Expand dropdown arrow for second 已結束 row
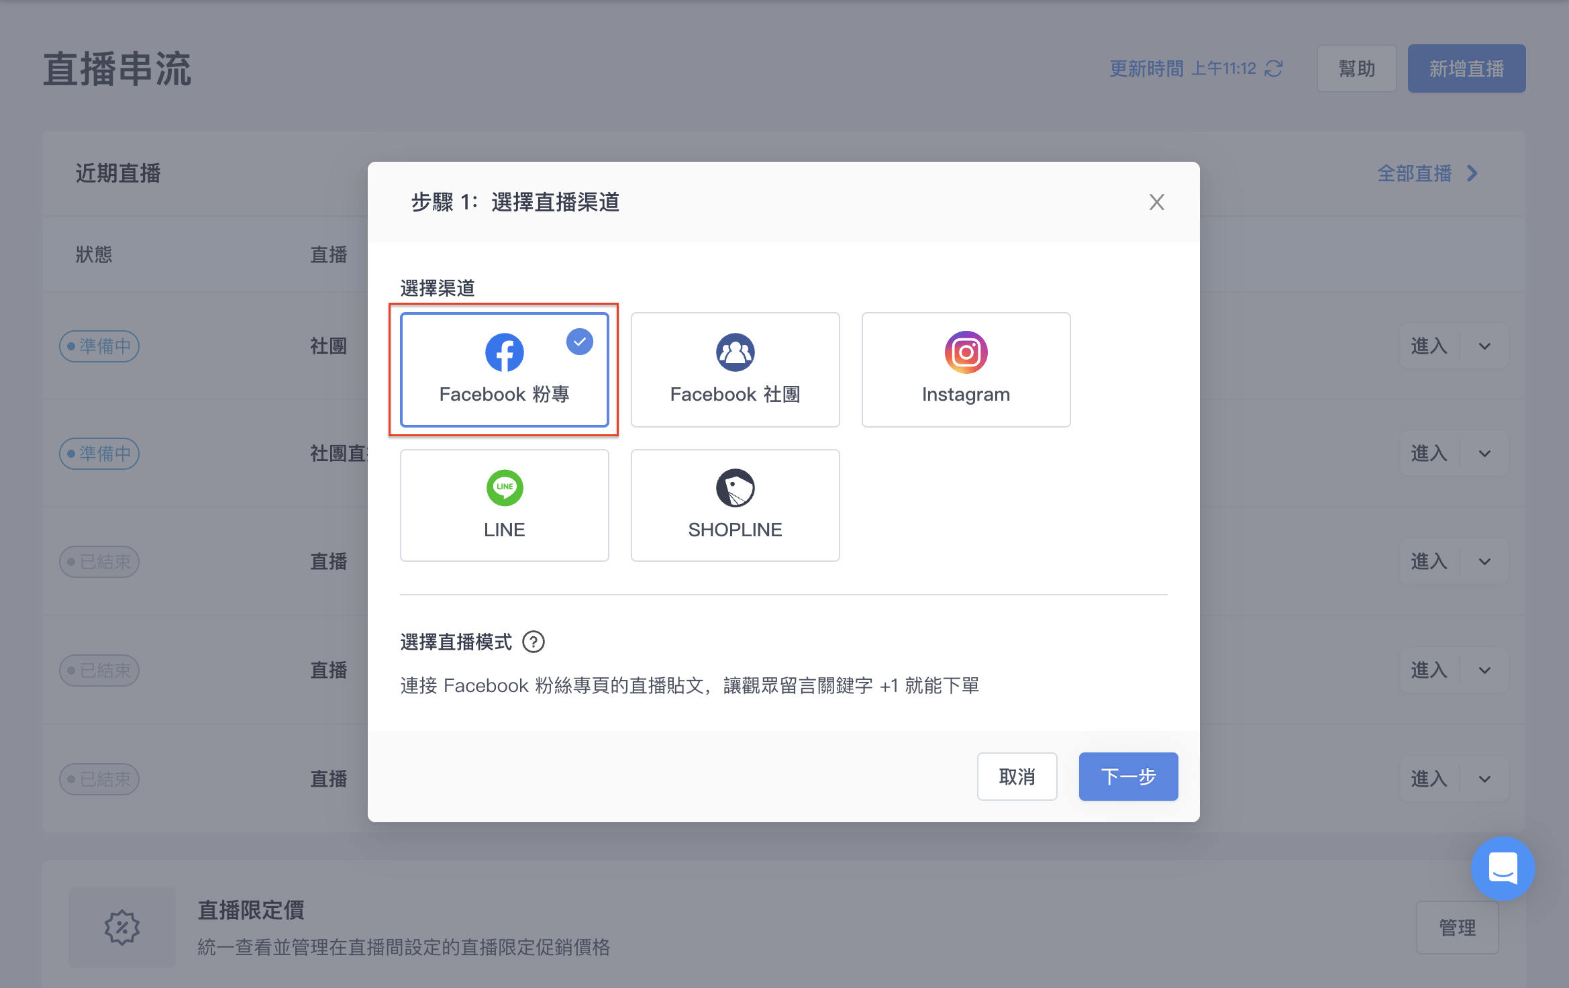The height and width of the screenshot is (988, 1569). 1484,671
